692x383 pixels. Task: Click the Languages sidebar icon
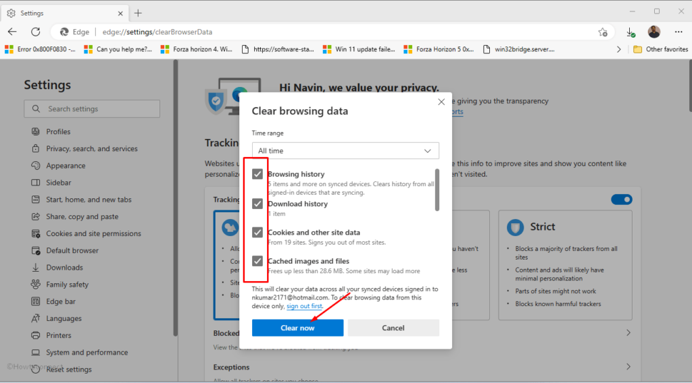(x=35, y=318)
